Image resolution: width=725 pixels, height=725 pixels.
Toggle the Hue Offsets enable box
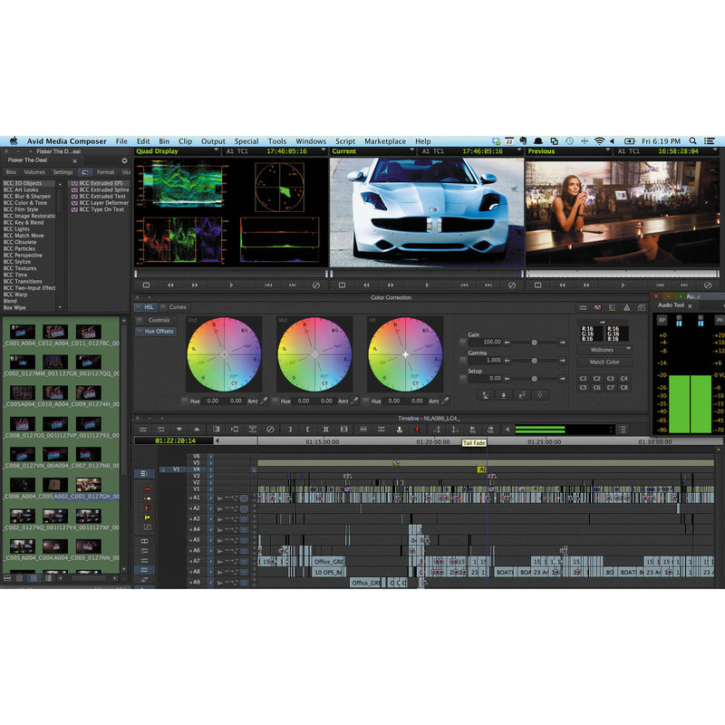[x=140, y=331]
